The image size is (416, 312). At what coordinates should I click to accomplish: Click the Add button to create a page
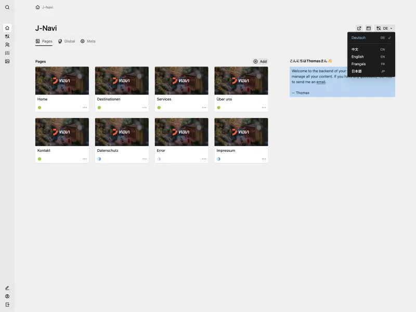tap(259, 61)
